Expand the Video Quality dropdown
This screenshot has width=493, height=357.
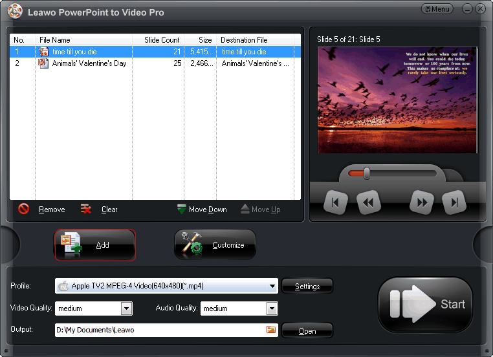click(x=126, y=308)
